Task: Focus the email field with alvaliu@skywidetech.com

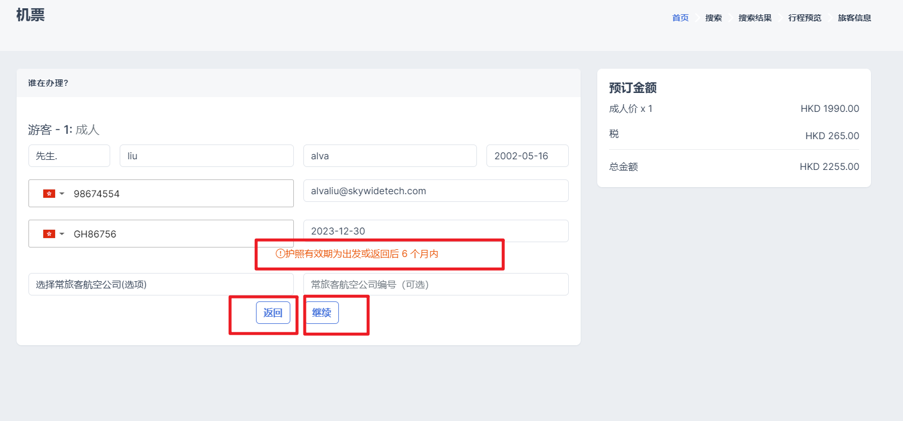Action: coord(436,191)
